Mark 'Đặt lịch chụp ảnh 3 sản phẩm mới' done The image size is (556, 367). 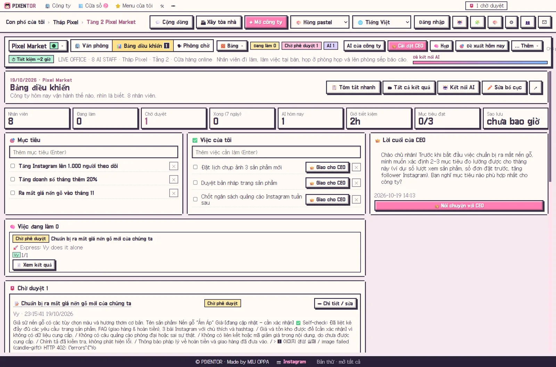coord(195,167)
